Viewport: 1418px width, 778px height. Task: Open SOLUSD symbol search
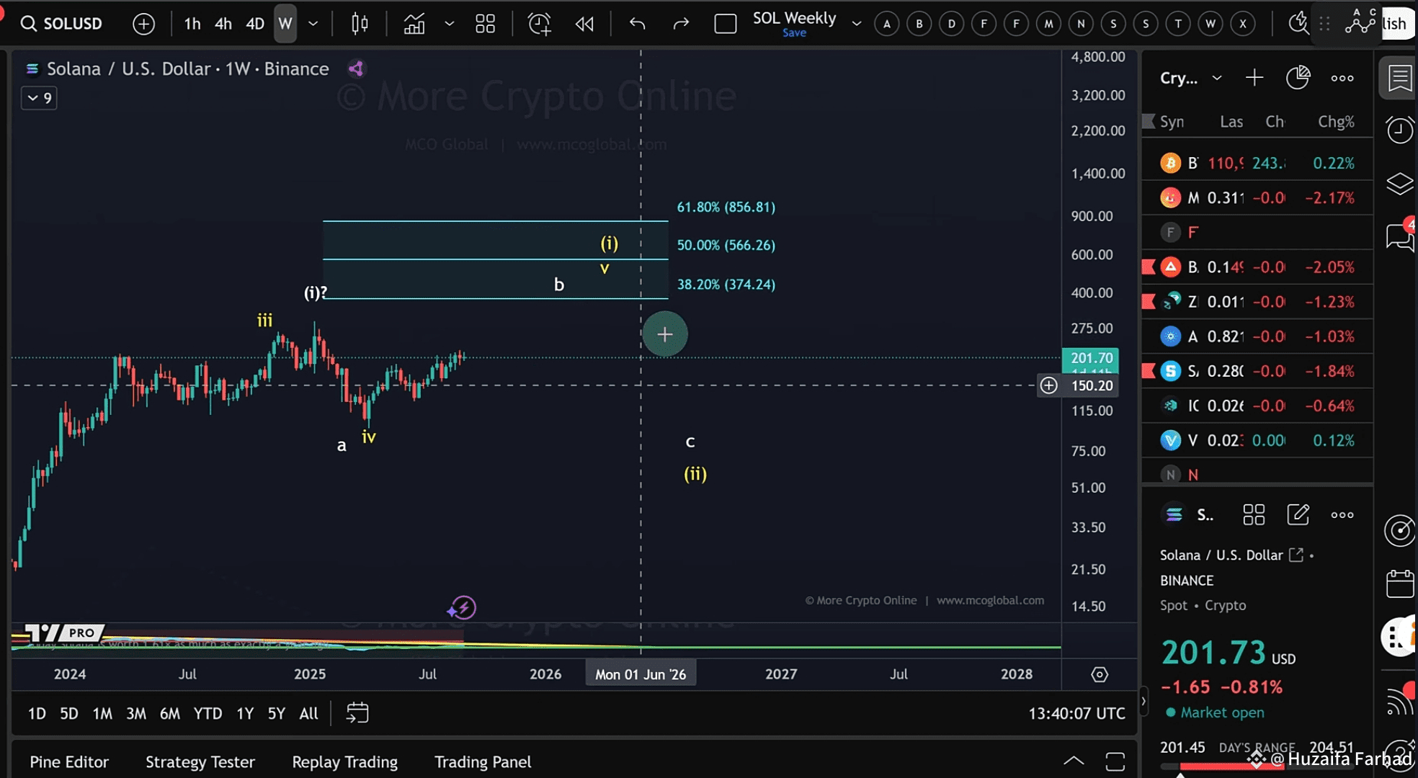click(x=61, y=24)
